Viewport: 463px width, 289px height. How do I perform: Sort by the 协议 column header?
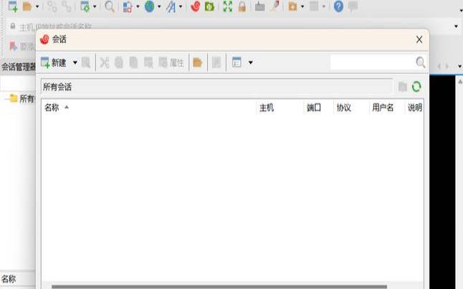[351, 108]
